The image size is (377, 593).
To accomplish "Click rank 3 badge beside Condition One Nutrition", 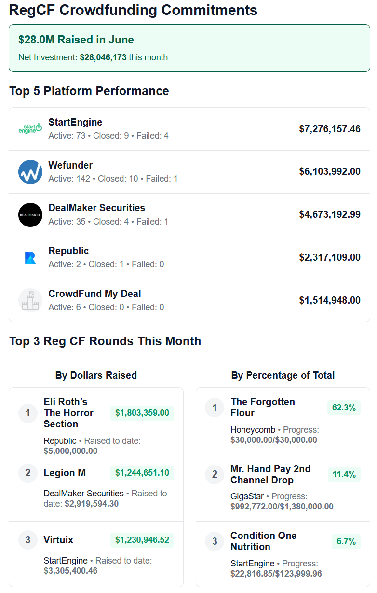I will tap(215, 541).
